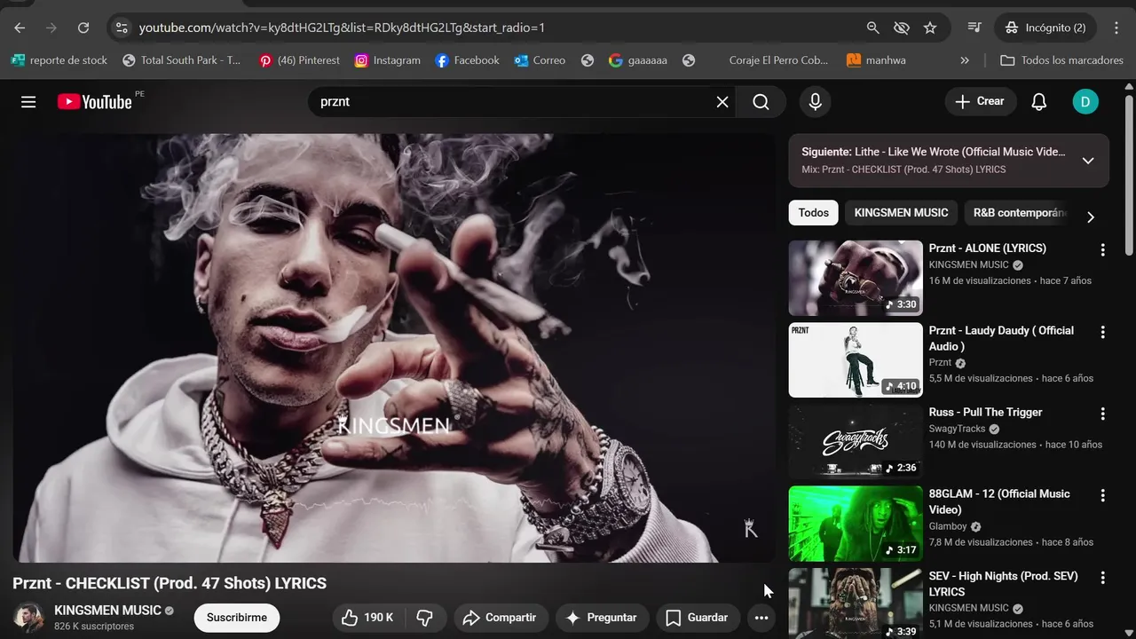1136x639 pixels.
Task: Open the Incógnito (2) indicator
Action: 1045,28
